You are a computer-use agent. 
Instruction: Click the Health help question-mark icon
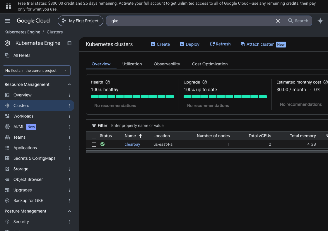(108, 82)
